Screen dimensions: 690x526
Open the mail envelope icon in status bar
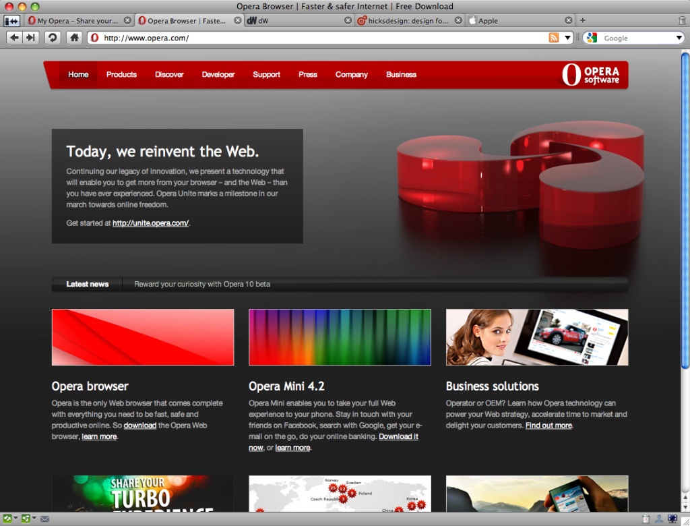click(x=44, y=519)
